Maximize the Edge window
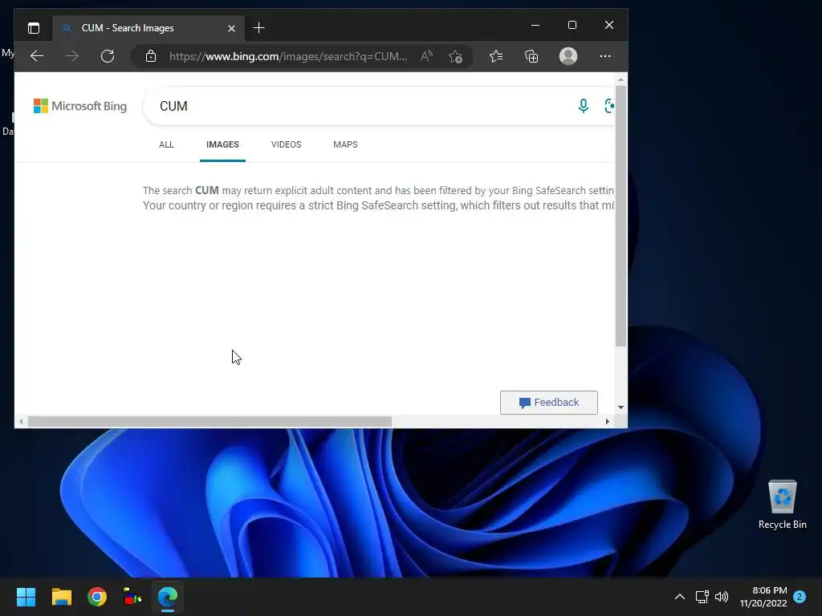822x616 pixels. coord(572,25)
